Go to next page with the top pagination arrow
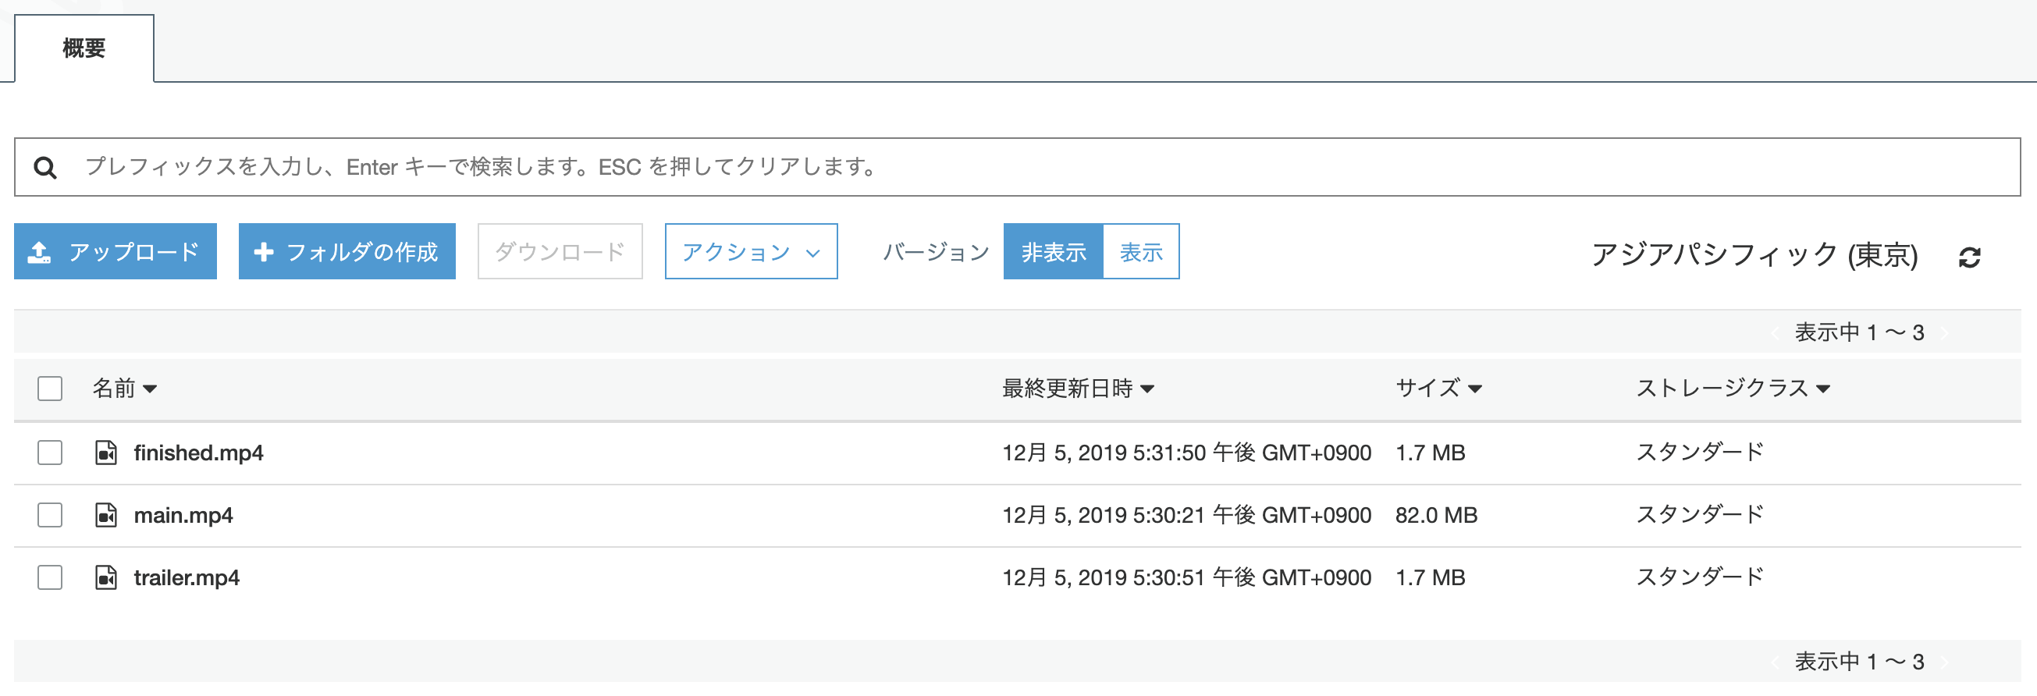This screenshot has height=696, width=2037. click(1944, 332)
